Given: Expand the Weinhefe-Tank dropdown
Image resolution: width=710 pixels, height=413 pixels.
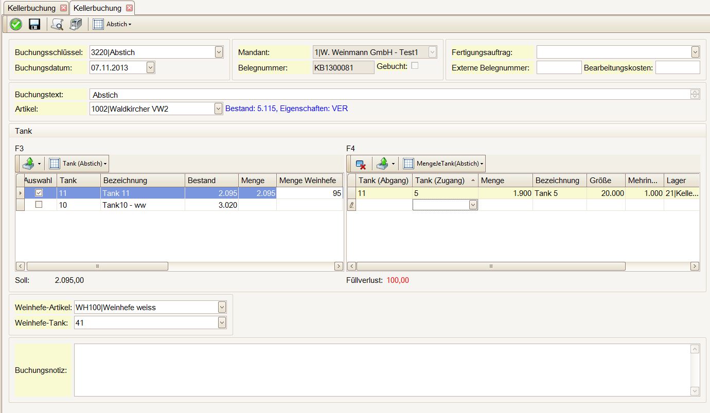Looking at the screenshot, I should tap(222, 323).
